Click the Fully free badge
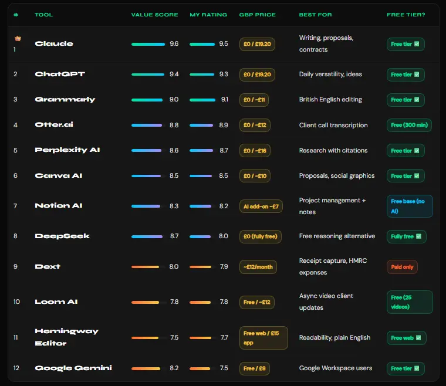446x386 pixels. tap(407, 236)
